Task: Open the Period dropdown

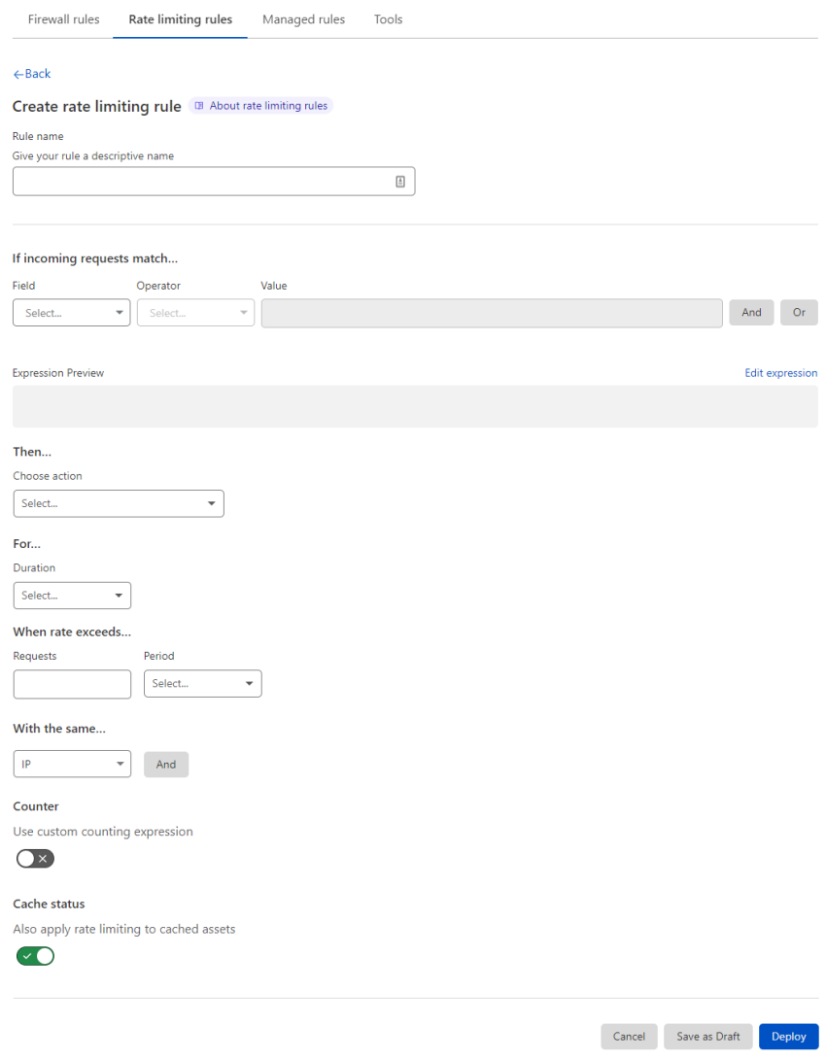Action: point(202,683)
